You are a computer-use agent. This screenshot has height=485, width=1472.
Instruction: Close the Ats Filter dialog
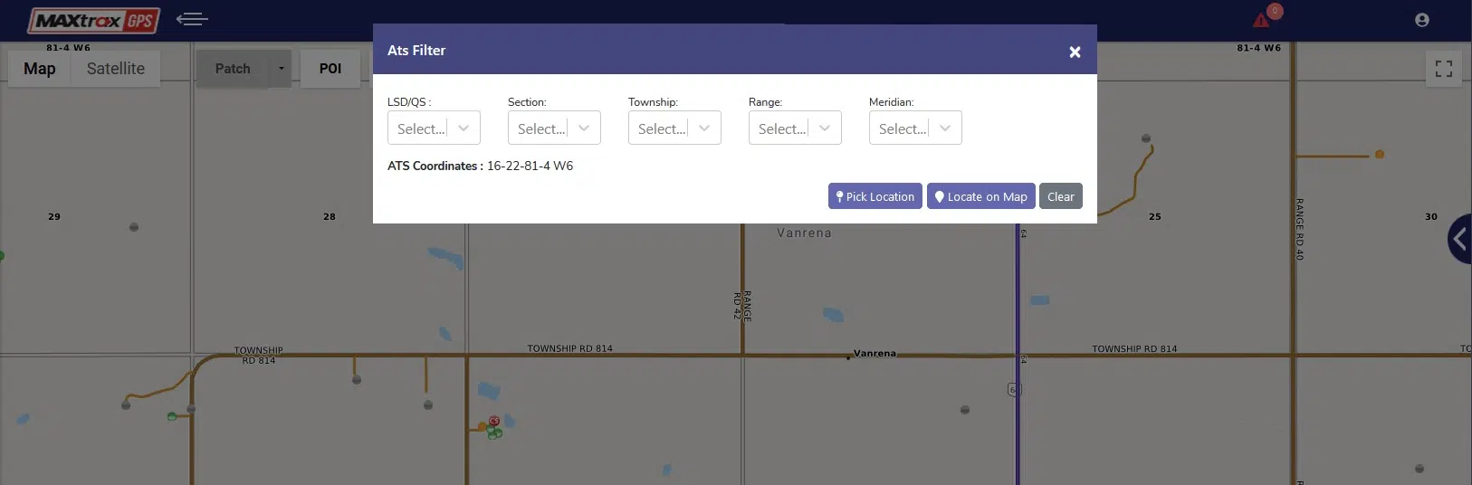(1075, 52)
